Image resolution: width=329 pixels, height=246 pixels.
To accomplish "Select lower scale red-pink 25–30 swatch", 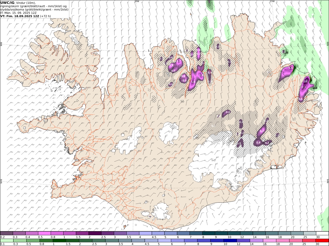I will tap(309, 241).
